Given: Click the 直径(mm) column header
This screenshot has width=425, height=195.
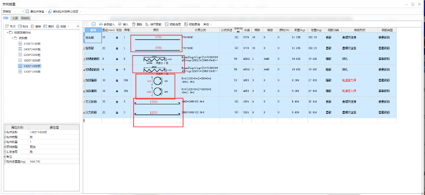Looking at the screenshot, I should click(108, 30).
